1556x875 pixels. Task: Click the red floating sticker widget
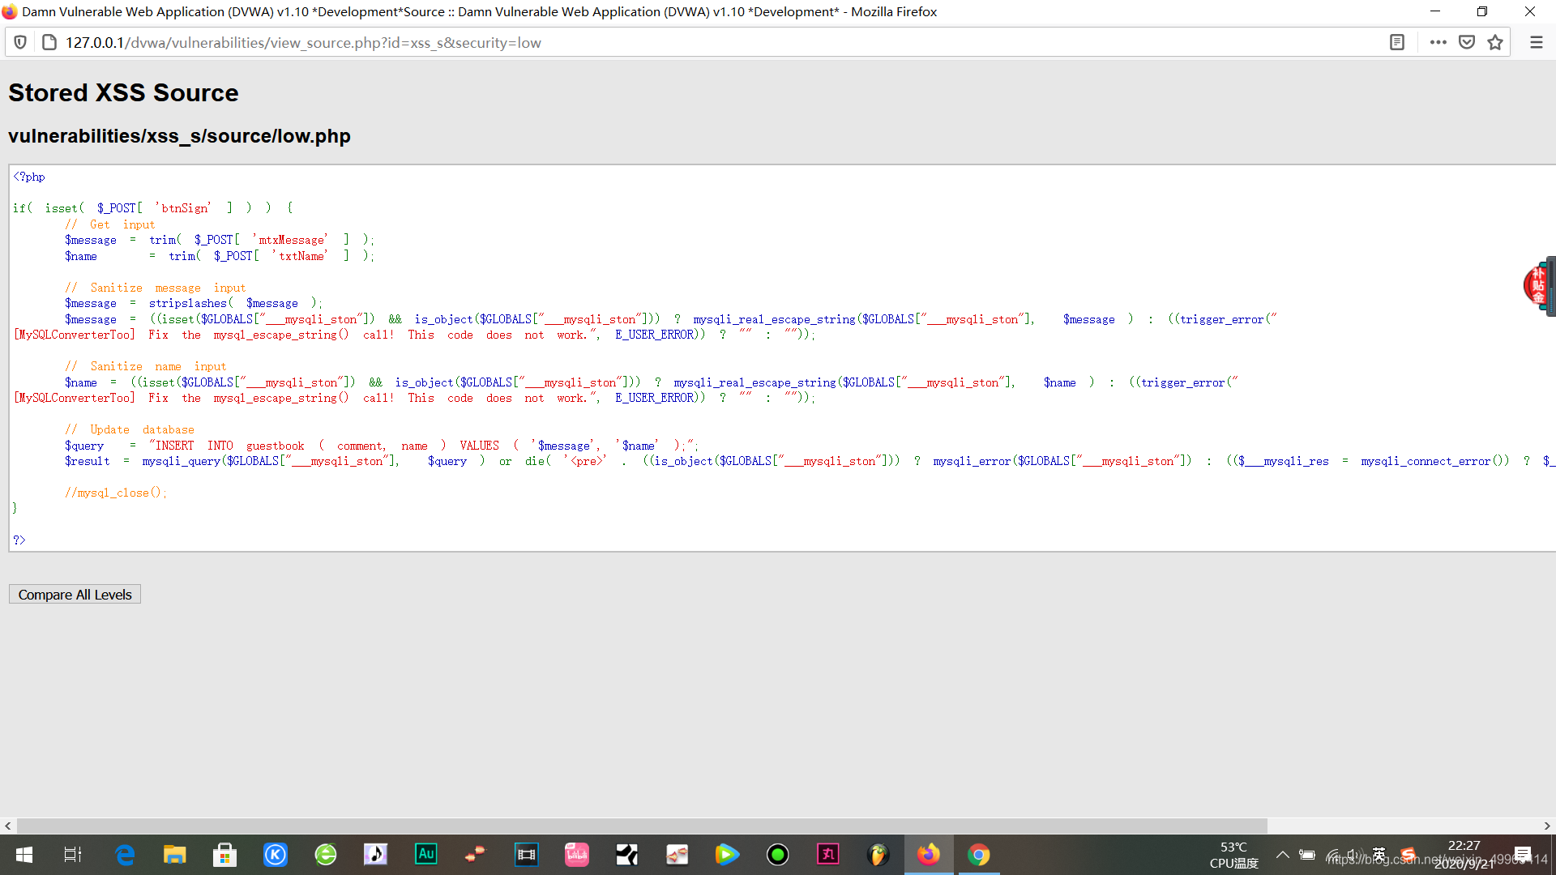[1538, 285]
